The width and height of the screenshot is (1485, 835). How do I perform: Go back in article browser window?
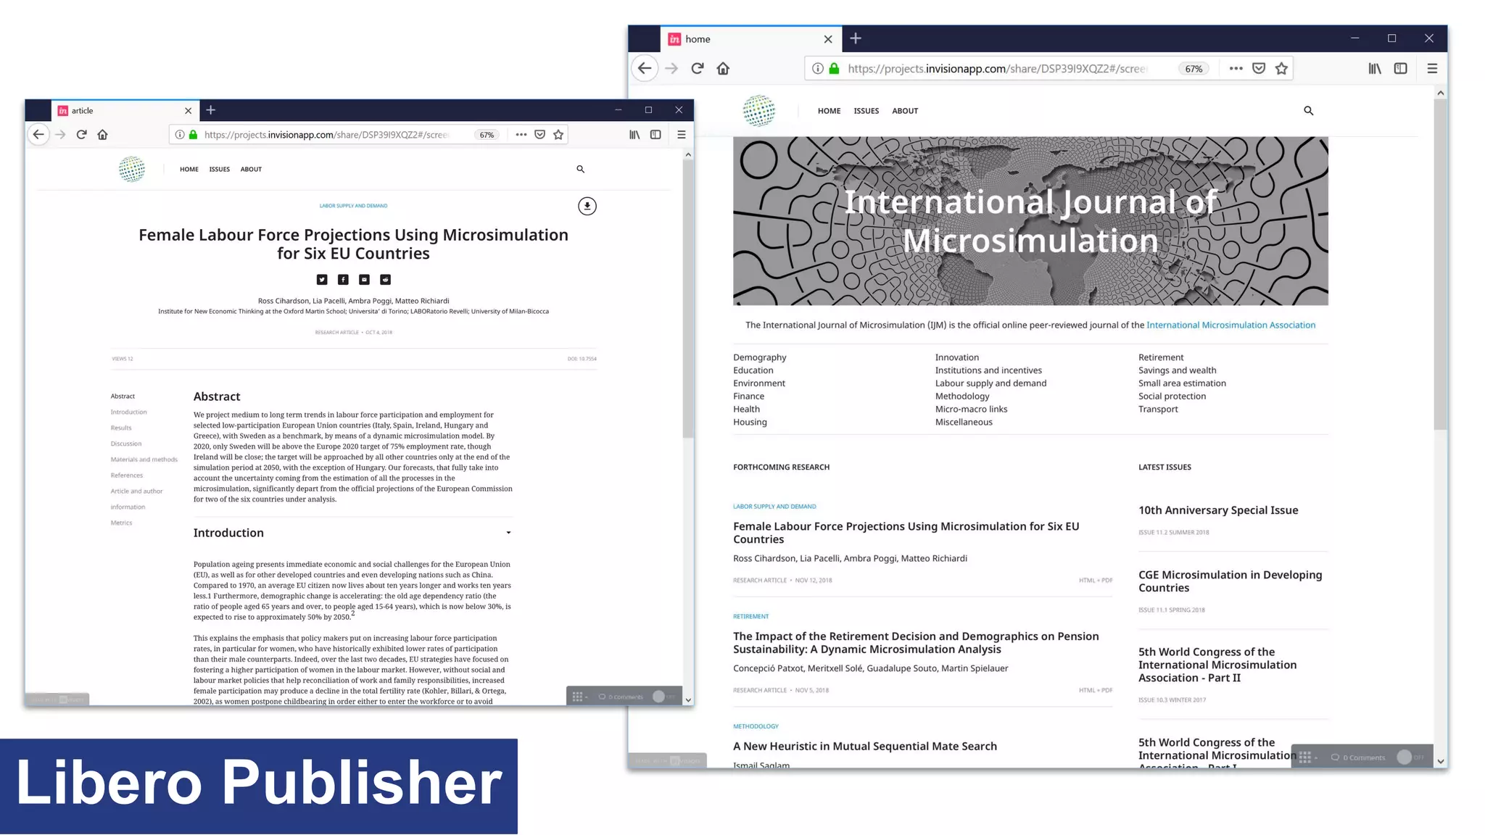(38, 135)
